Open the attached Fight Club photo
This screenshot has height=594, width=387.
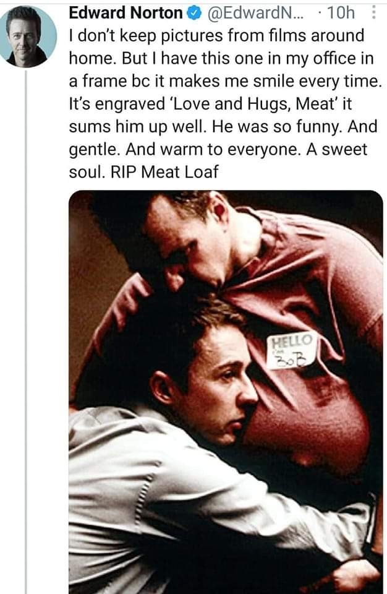coord(226,392)
